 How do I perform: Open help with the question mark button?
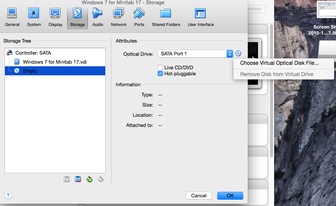click(8, 195)
